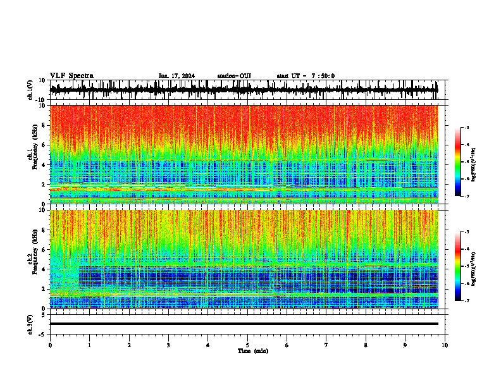
Task: Click the ch.1(V) waveform axis label
Action: 30,90
